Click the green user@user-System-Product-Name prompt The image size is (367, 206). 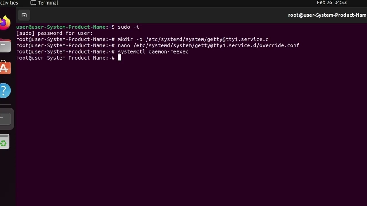[x=61, y=27]
